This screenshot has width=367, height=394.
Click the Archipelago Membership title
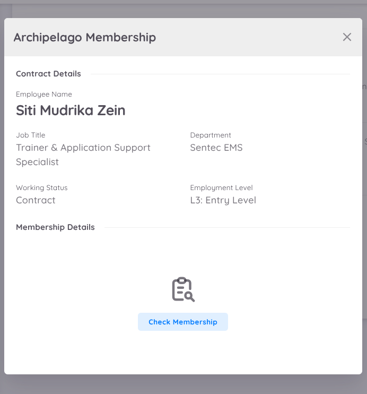coord(85,38)
